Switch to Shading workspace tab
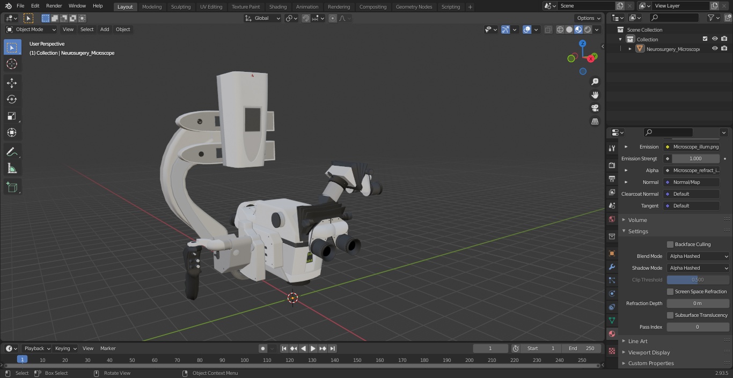This screenshot has width=733, height=378. pyautogui.click(x=278, y=7)
